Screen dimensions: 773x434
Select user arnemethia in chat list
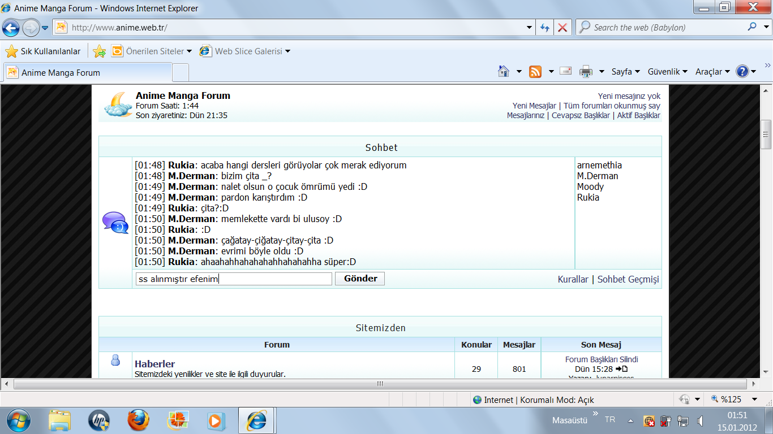[x=599, y=165]
